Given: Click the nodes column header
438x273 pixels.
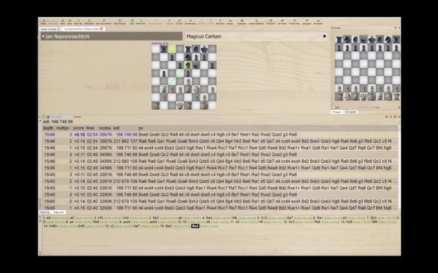Looking at the screenshot, I should tap(105, 128).
